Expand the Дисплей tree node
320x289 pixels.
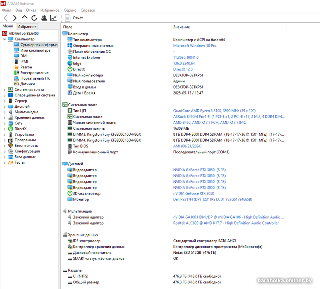[x=4, y=106]
